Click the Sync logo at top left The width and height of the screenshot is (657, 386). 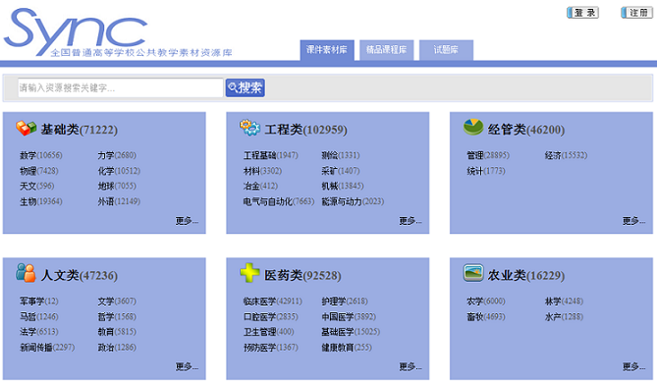pyautogui.click(x=76, y=31)
